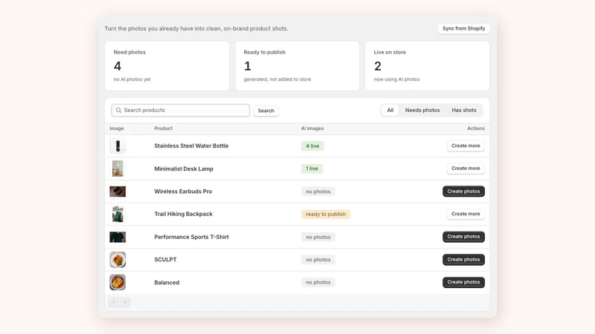Click the Balanced product thumbnail

(118, 283)
